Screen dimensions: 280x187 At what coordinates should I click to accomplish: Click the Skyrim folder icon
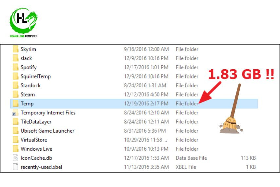pyautogui.click(x=15, y=49)
